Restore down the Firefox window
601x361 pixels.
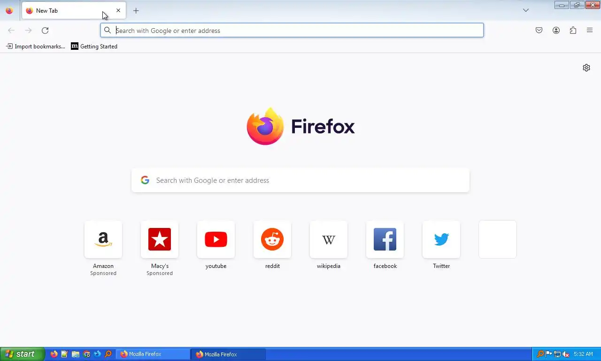(x=577, y=5)
